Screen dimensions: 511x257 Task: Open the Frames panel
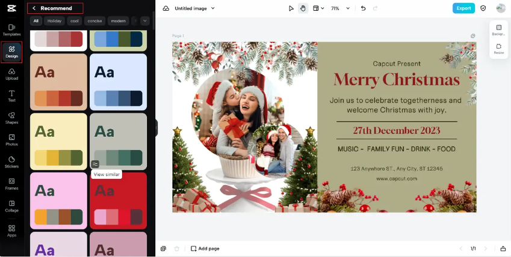click(x=11, y=184)
